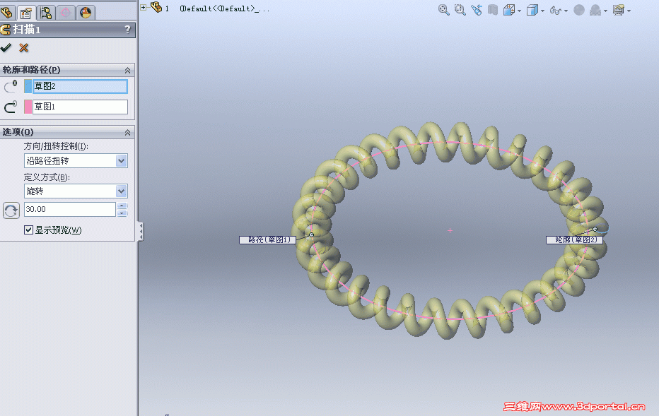The width and height of the screenshot is (659, 416).
Task: Click the blue profile color swatch
Action: (x=28, y=86)
